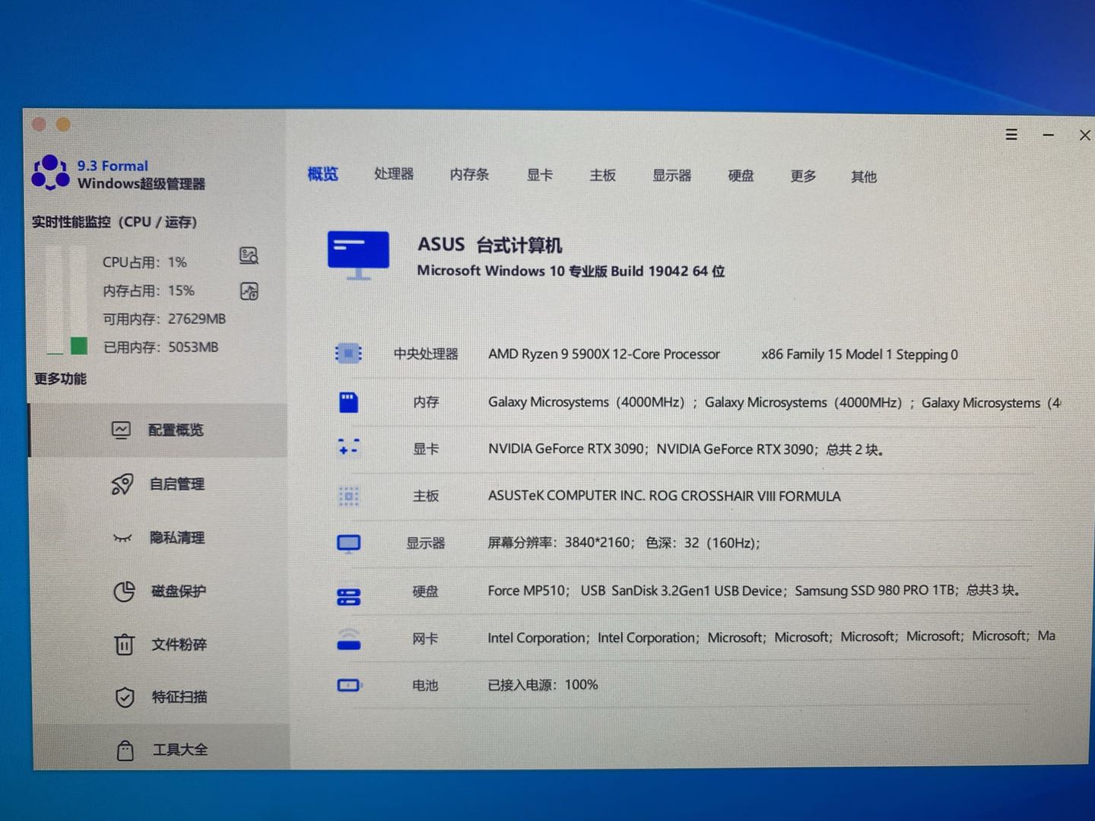Click 内存占用: 15% reading
Image resolution: width=1095 pixels, height=821 pixels.
pos(148,291)
